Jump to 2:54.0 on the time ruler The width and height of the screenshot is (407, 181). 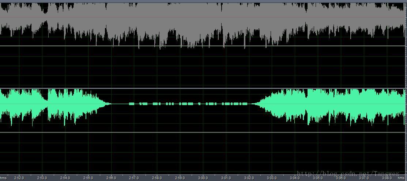tap(65, 178)
